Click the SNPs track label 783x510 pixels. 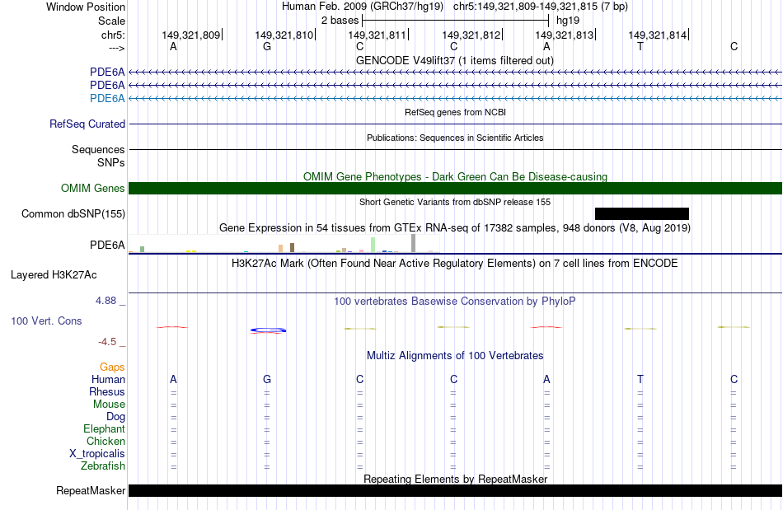(111, 162)
